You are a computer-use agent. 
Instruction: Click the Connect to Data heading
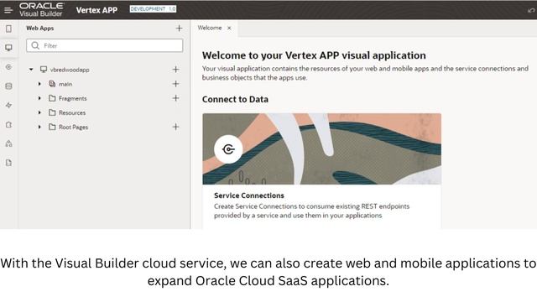(235, 99)
